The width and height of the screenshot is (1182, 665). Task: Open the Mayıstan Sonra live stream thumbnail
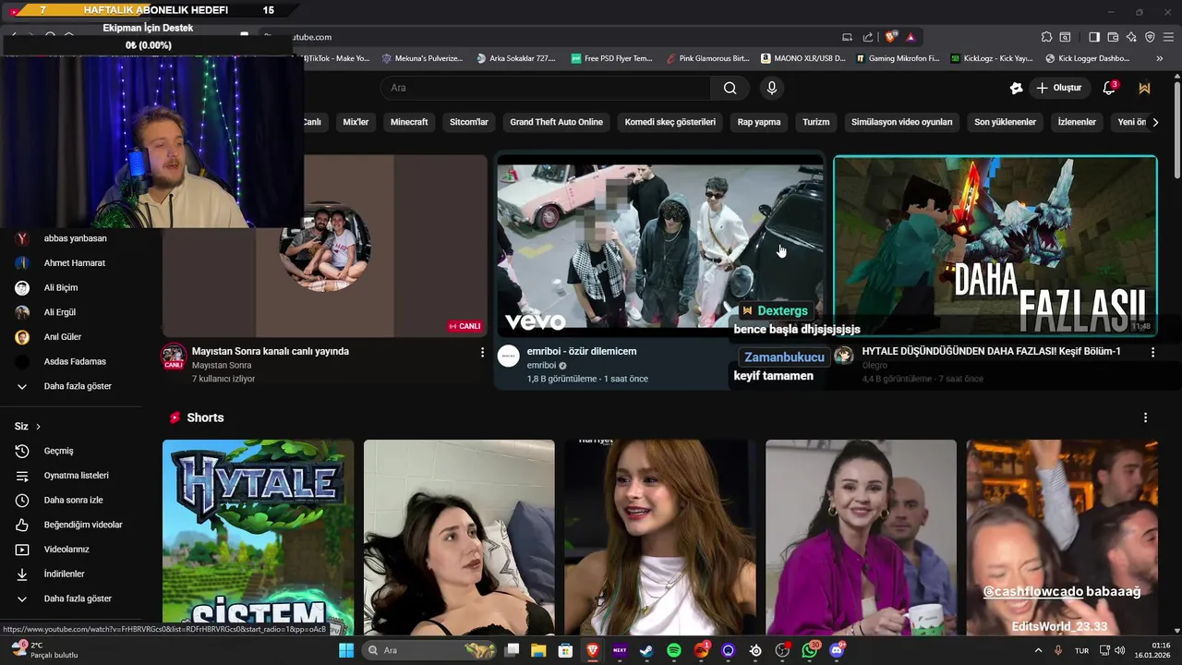tap(325, 247)
